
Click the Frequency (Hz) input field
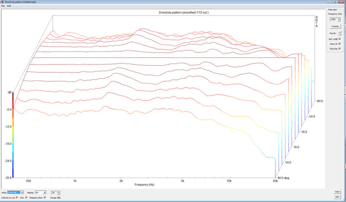coord(333,19)
